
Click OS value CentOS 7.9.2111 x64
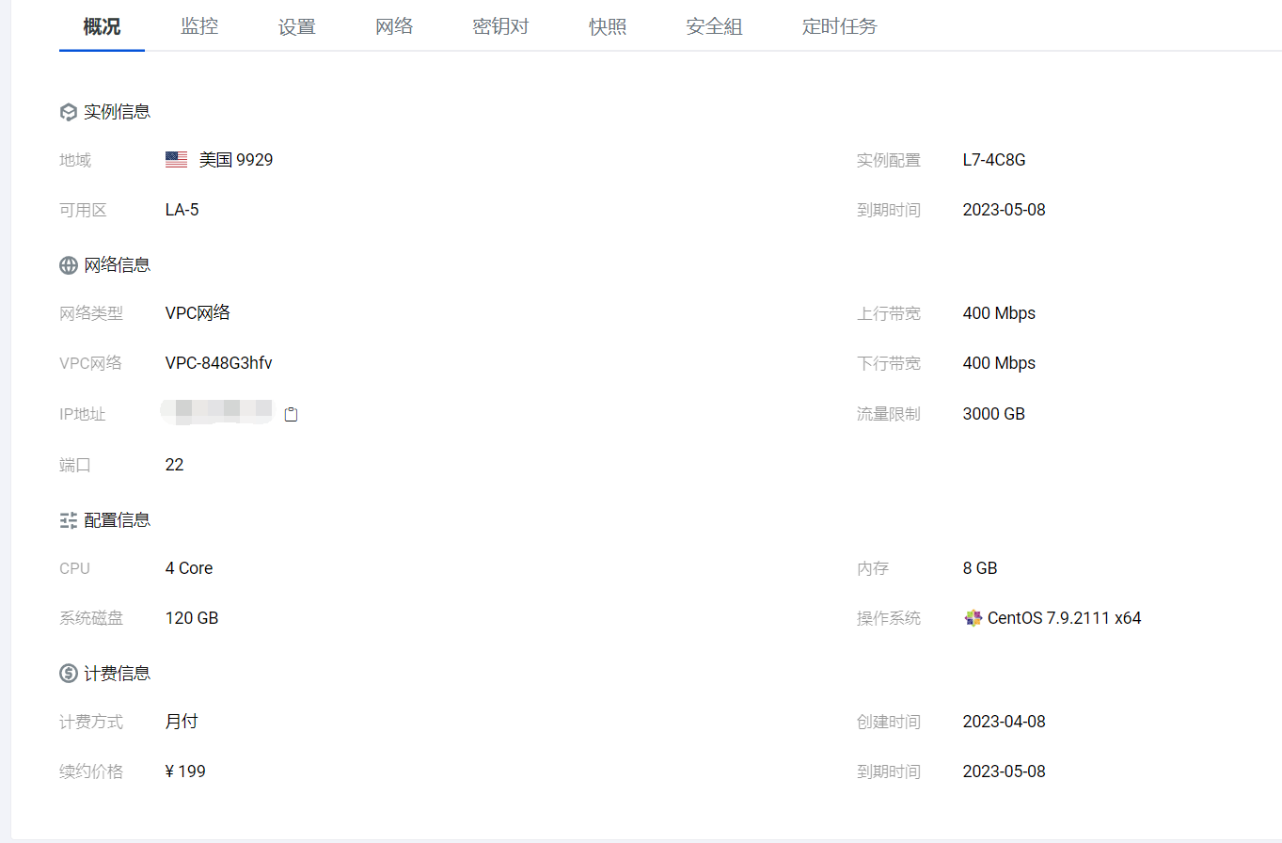coord(1064,618)
